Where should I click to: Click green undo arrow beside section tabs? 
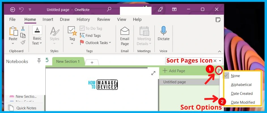(47, 60)
